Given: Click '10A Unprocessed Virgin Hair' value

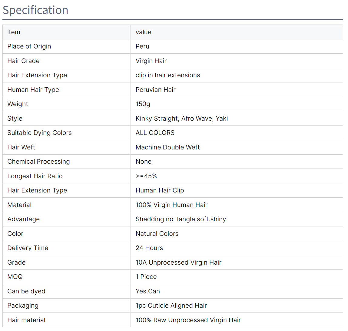Looking at the screenshot, I should pyautogui.click(x=178, y=262).
